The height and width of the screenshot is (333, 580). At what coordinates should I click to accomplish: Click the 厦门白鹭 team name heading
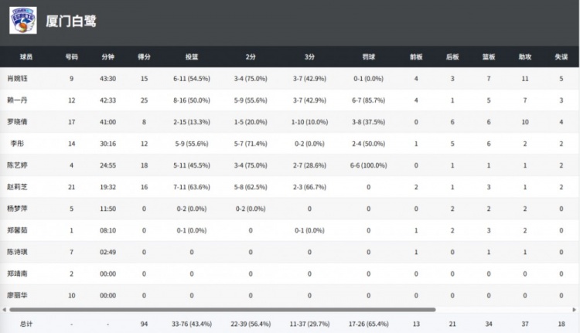click(x=71, y=21)
